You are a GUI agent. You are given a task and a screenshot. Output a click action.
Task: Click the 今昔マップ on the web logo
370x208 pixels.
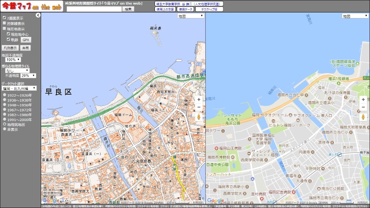(31, 6)
